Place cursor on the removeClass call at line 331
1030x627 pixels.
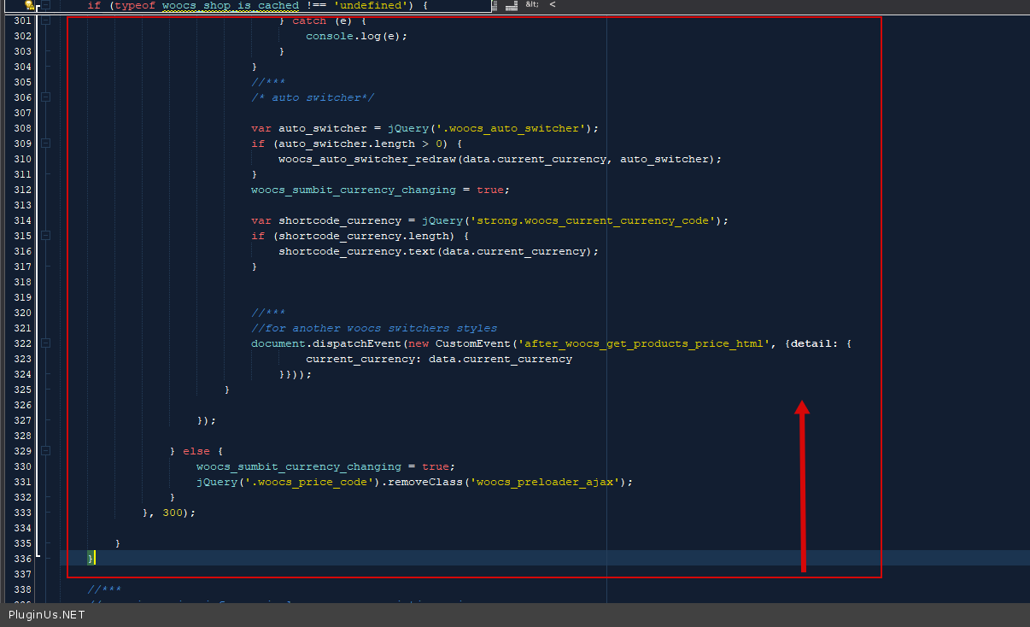pyautogui.click(x=507, y=482)
